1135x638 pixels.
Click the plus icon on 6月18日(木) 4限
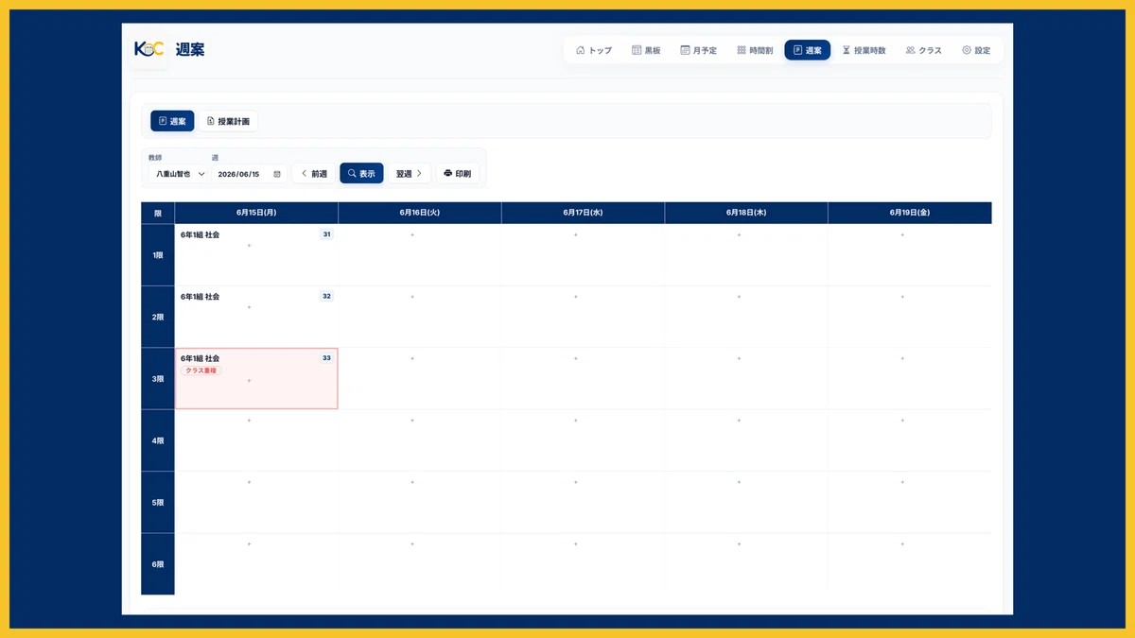point(739,421)
